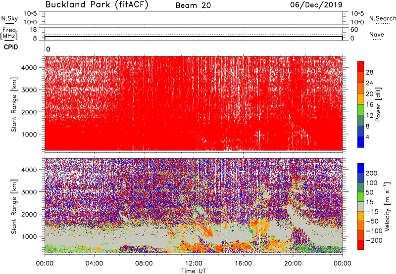This screenshot has height=274, width=396.
Task: Click the CPID label
Action: 11,47
